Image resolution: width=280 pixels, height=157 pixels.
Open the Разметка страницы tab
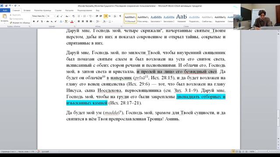43,10
